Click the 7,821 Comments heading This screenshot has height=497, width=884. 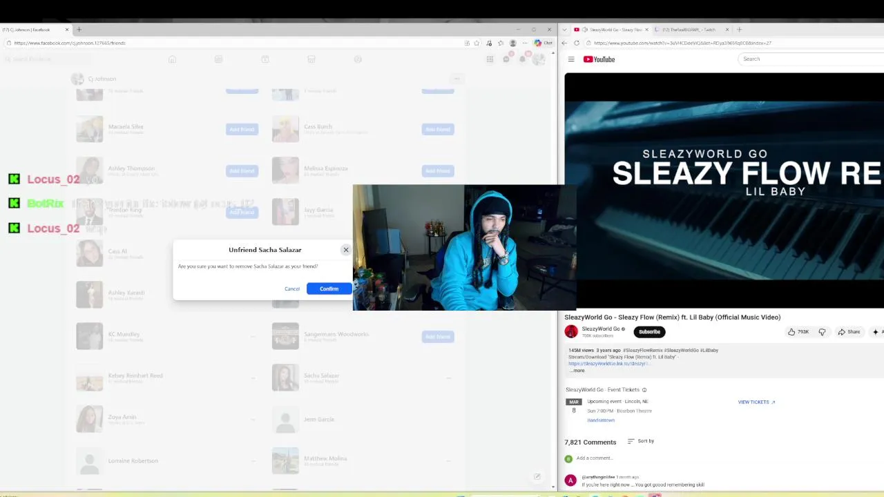click(590, 442)
